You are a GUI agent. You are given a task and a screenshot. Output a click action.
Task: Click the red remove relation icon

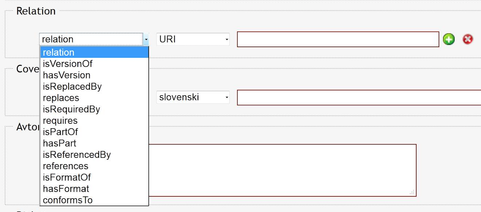468,39
